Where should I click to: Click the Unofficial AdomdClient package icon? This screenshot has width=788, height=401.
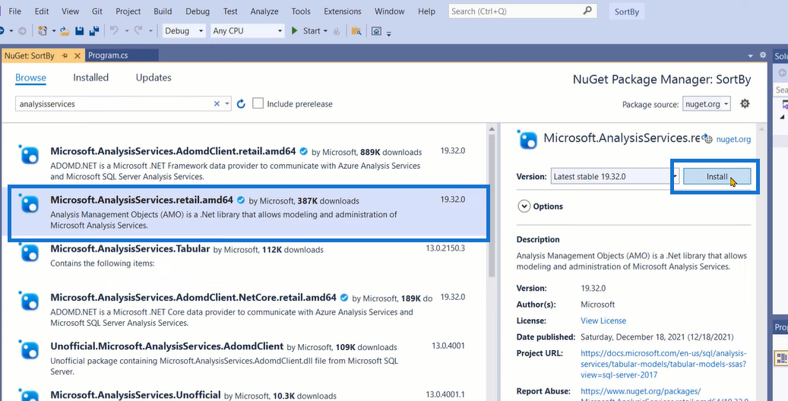[29, 350]
